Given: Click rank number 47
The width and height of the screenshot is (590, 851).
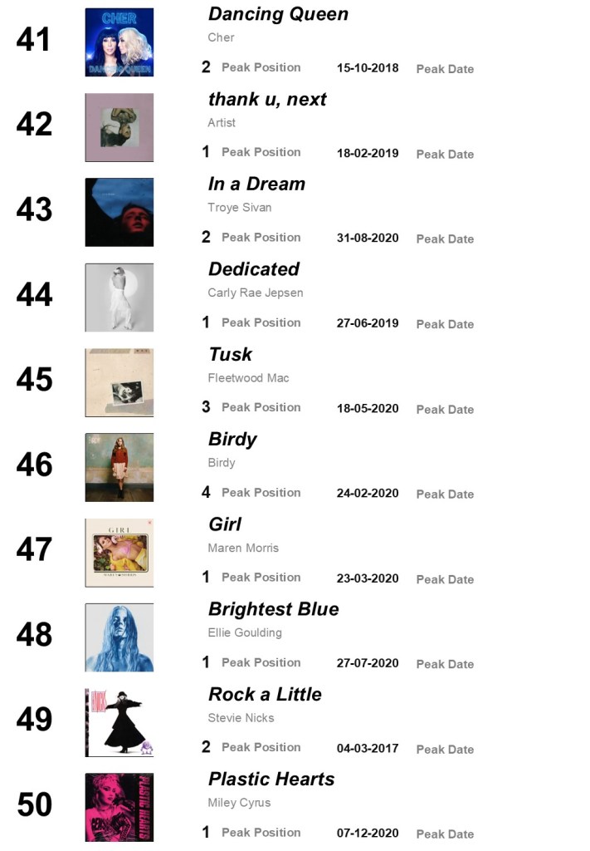Looking at the screenshot, I should point(34,550).
